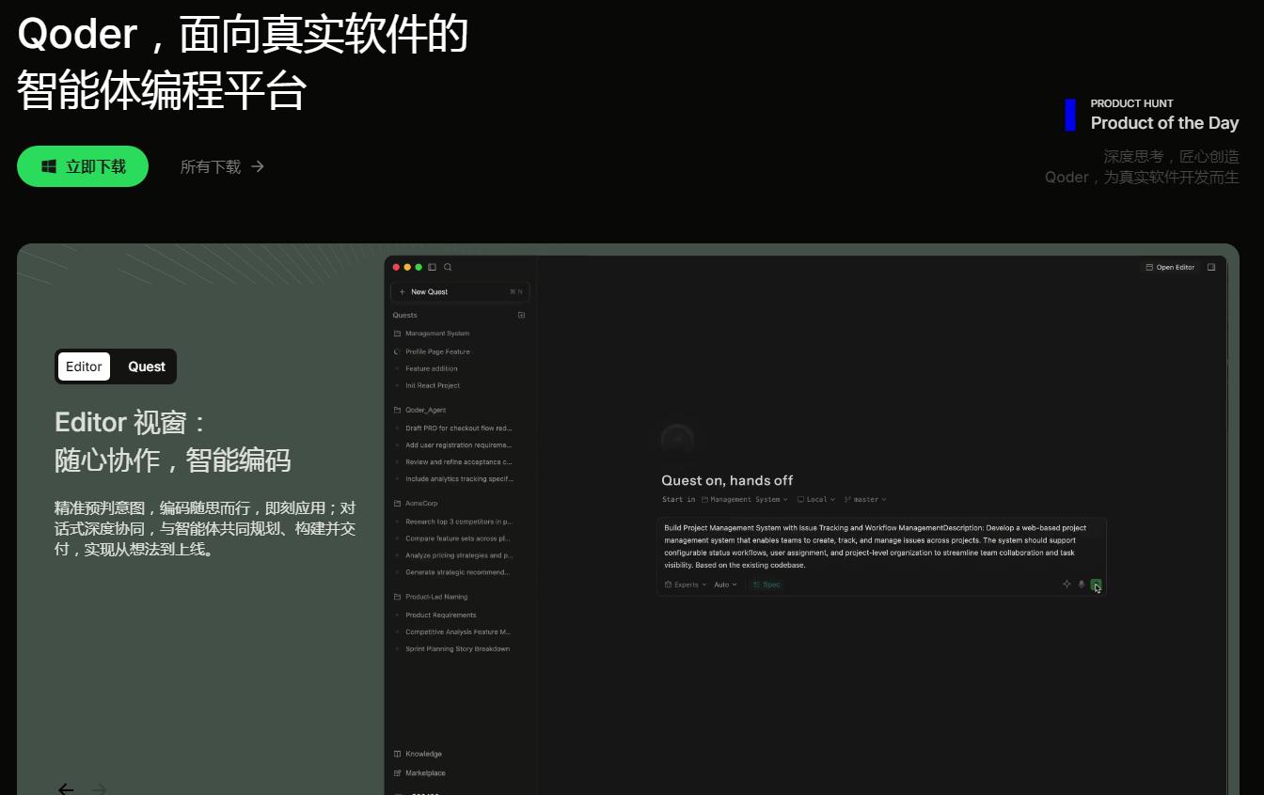This screenshot has height=795, width=1264.
Task: Switch to the Quest view toggle
Action: coord(147,366)
